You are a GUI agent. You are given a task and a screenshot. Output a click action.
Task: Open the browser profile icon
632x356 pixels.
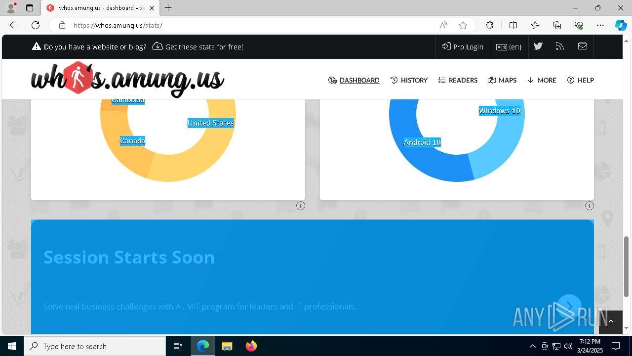11,8
